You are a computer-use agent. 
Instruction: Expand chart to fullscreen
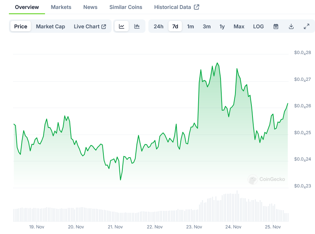306,26
